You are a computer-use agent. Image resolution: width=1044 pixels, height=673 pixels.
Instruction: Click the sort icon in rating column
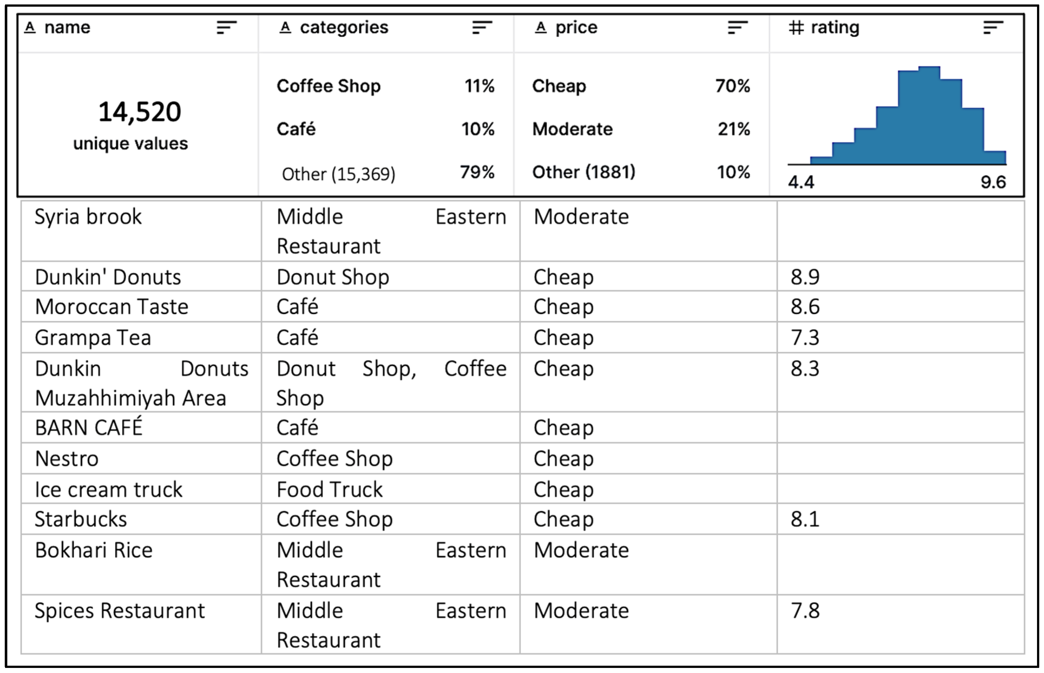point(993,28)
